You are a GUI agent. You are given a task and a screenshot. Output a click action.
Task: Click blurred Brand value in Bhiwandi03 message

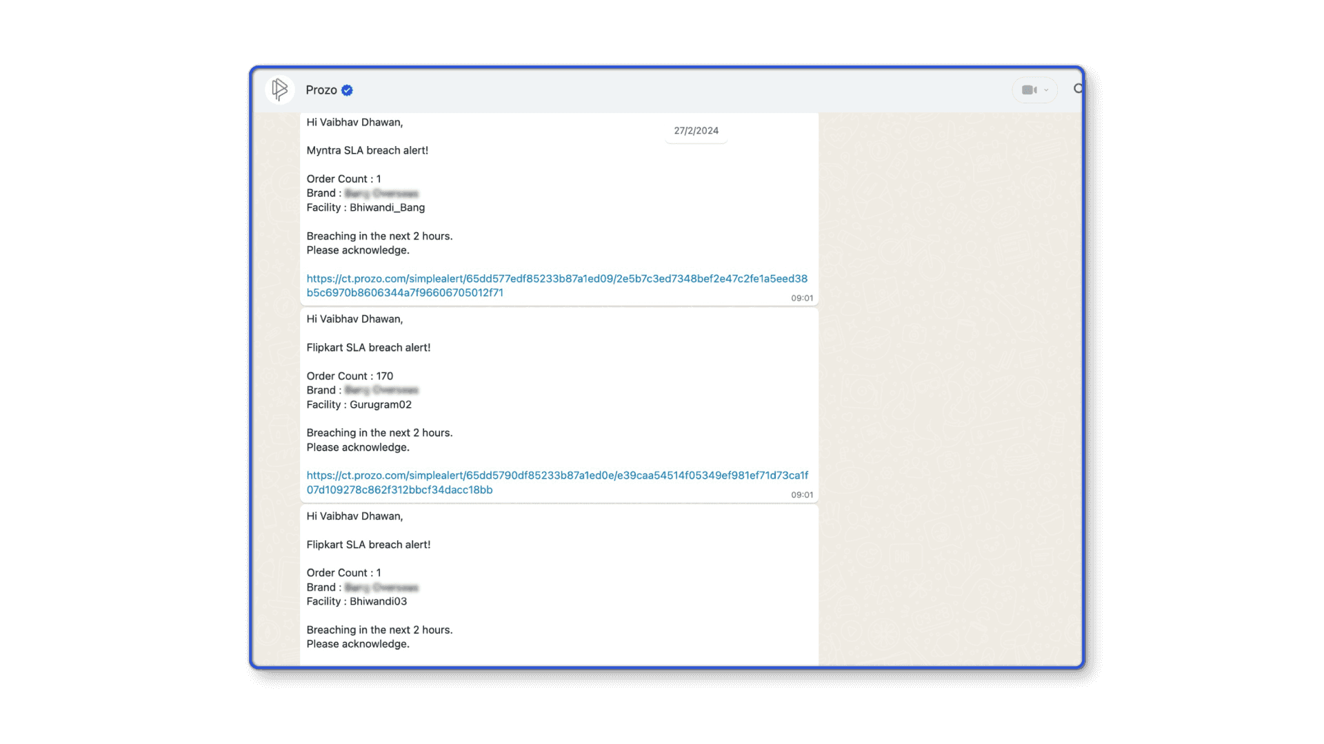click(381, 588)
